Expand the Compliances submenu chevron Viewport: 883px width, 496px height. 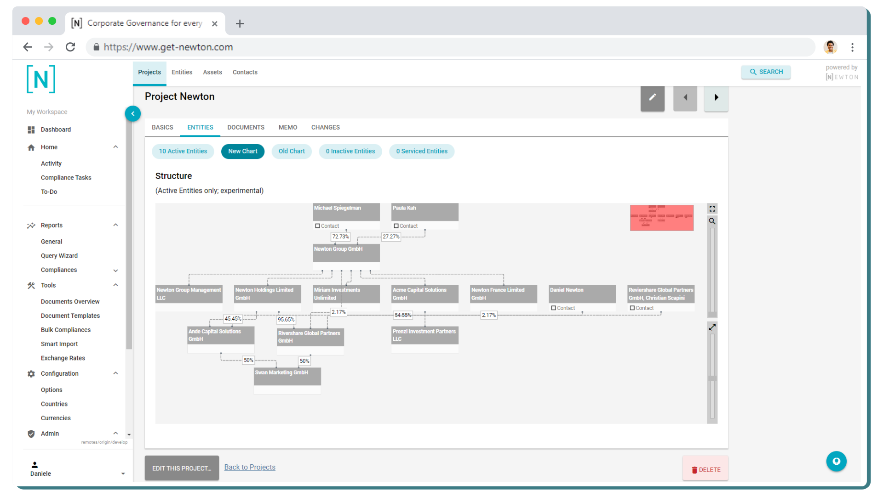click(x=116, y=271)
